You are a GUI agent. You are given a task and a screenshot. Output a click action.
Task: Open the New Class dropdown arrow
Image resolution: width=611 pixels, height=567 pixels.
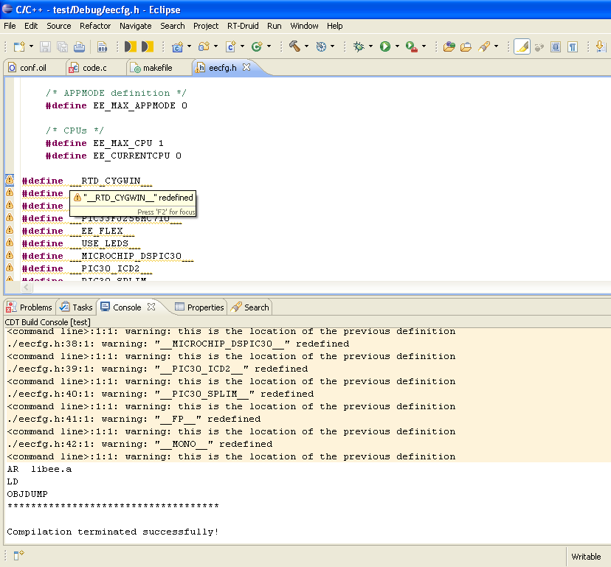pyautogui.click(x=269, y=46)
